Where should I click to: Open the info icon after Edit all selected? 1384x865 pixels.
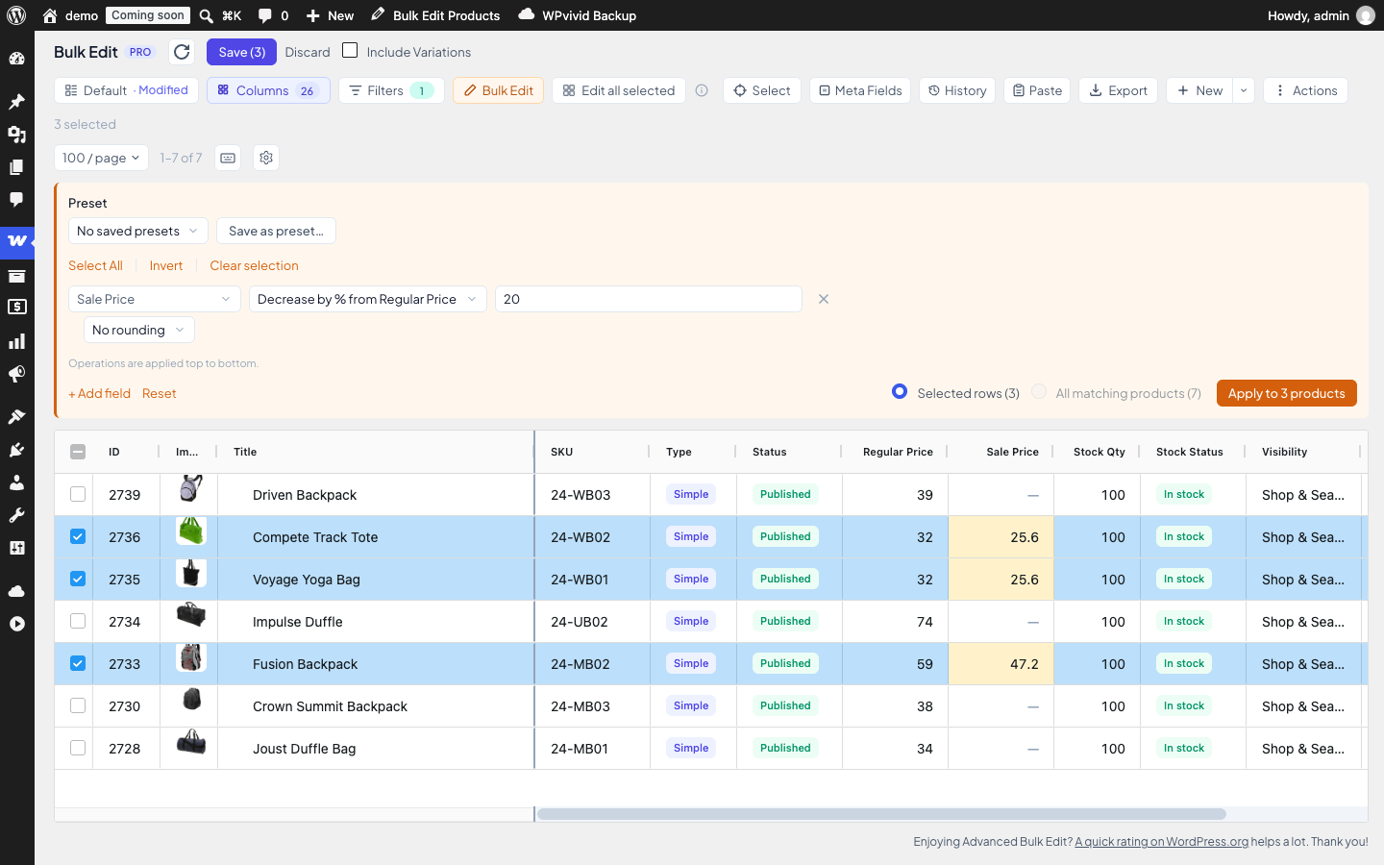[x=702, y=90]
